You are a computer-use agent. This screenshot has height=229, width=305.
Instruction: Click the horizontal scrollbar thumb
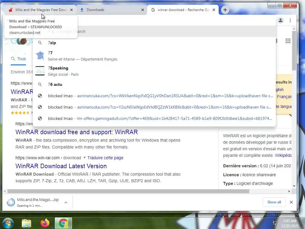click(128, 191)
